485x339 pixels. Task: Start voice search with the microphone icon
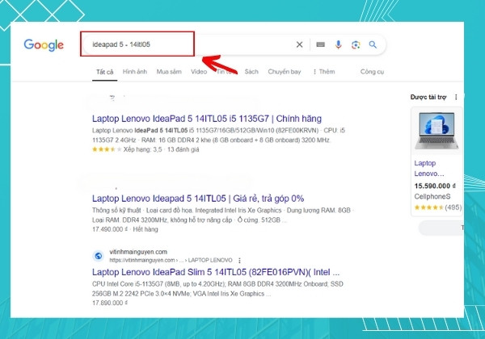click(339, 44)
